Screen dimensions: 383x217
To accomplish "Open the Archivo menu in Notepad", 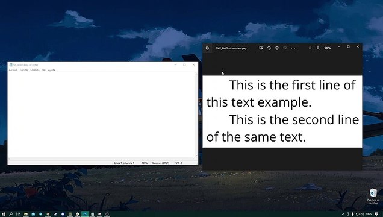I will (13, 70).
